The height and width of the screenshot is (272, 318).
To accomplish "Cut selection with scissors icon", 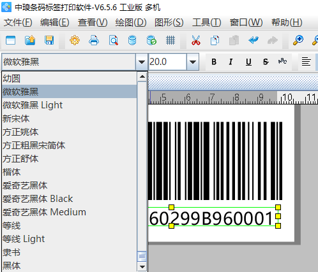I will coord(196,40).
